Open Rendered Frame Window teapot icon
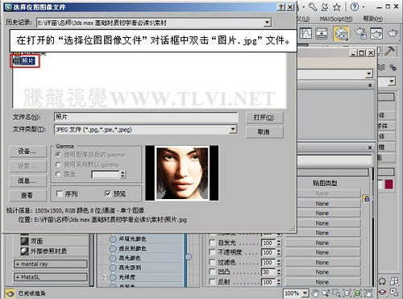 376,34
